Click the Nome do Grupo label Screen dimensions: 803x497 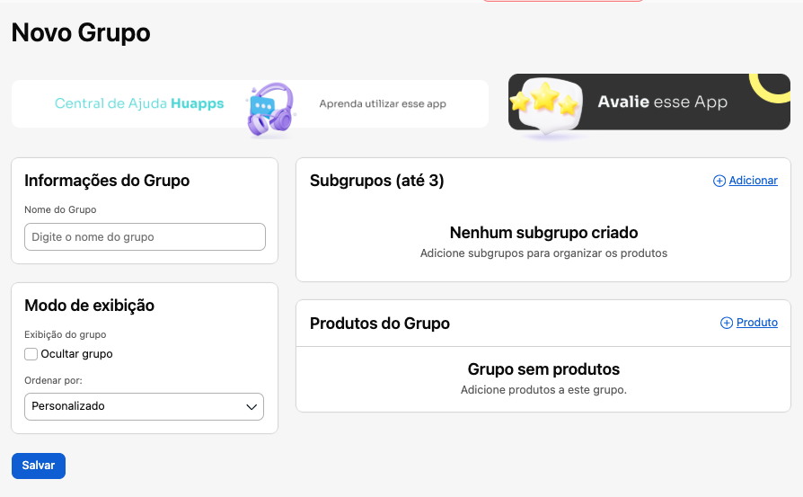click(60, 209)
